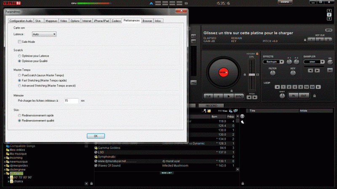Viewport: 337px width, 189px height.
Task: Toggle the loop lock icon
Action: (x=314, y=96)
